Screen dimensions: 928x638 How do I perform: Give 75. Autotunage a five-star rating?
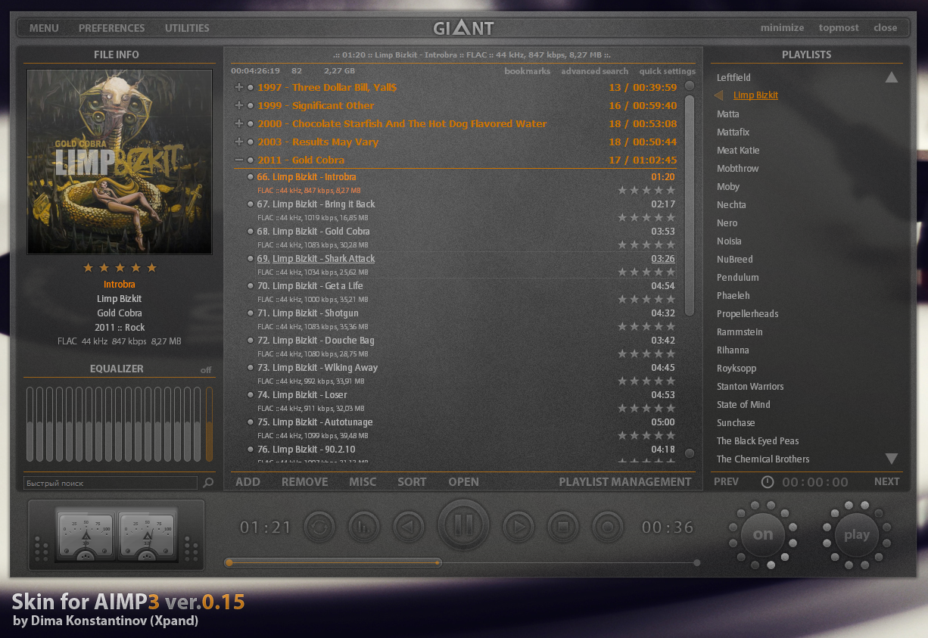pos(670,435)
